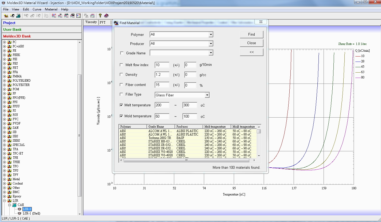Viewport: 381px width, 222px height.
Task: Toggle the Filler Type checkbox
Action: [122, 94]
